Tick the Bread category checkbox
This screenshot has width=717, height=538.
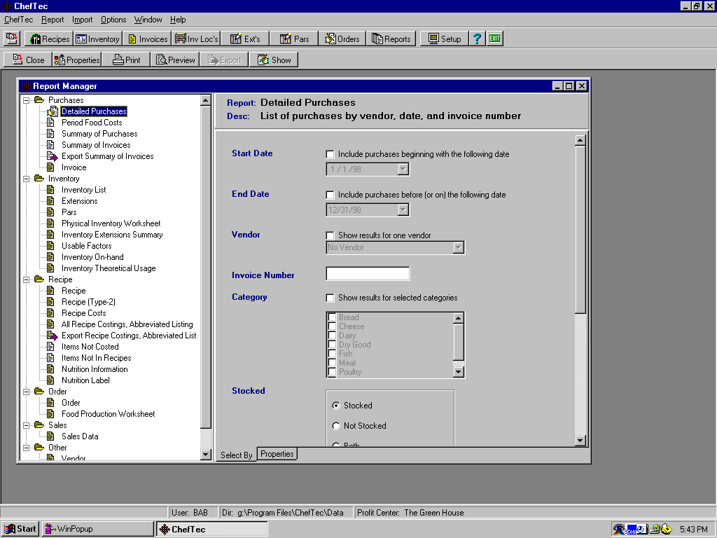(x=333, y=317)
